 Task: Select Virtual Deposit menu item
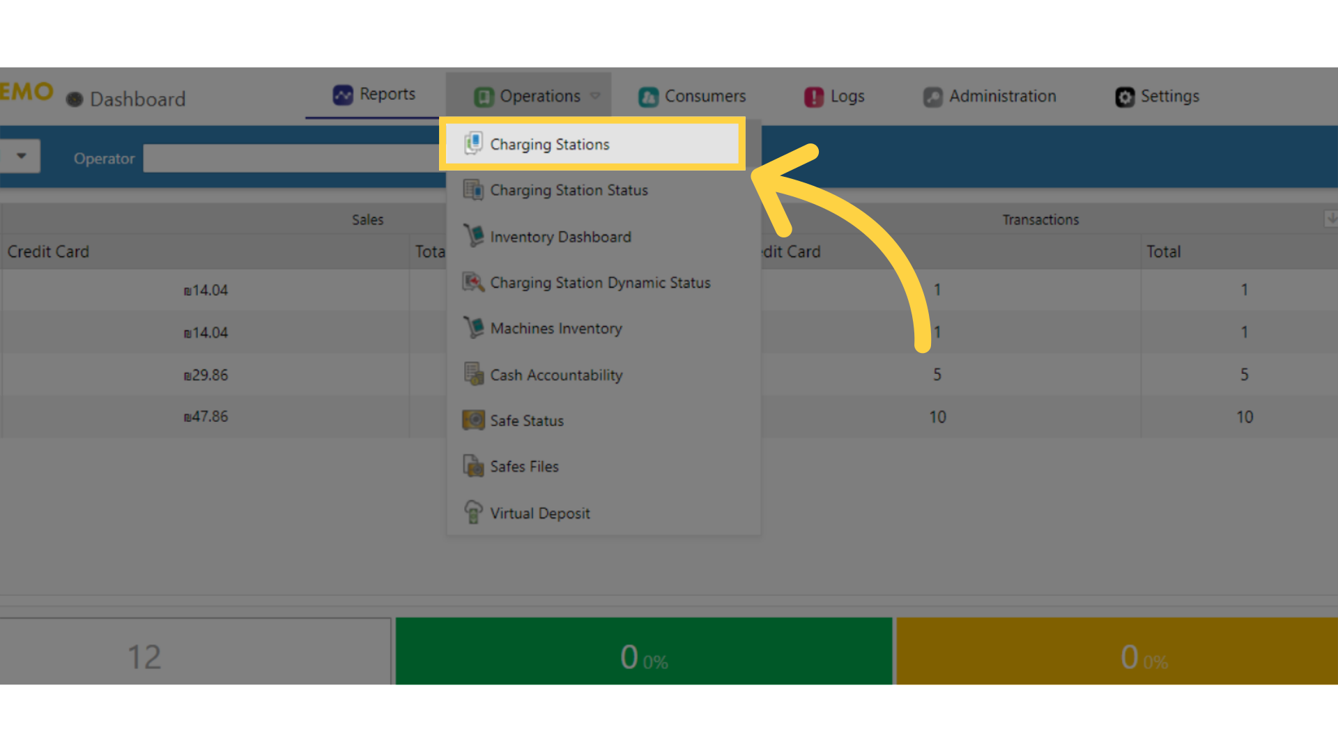pos(603,513)
